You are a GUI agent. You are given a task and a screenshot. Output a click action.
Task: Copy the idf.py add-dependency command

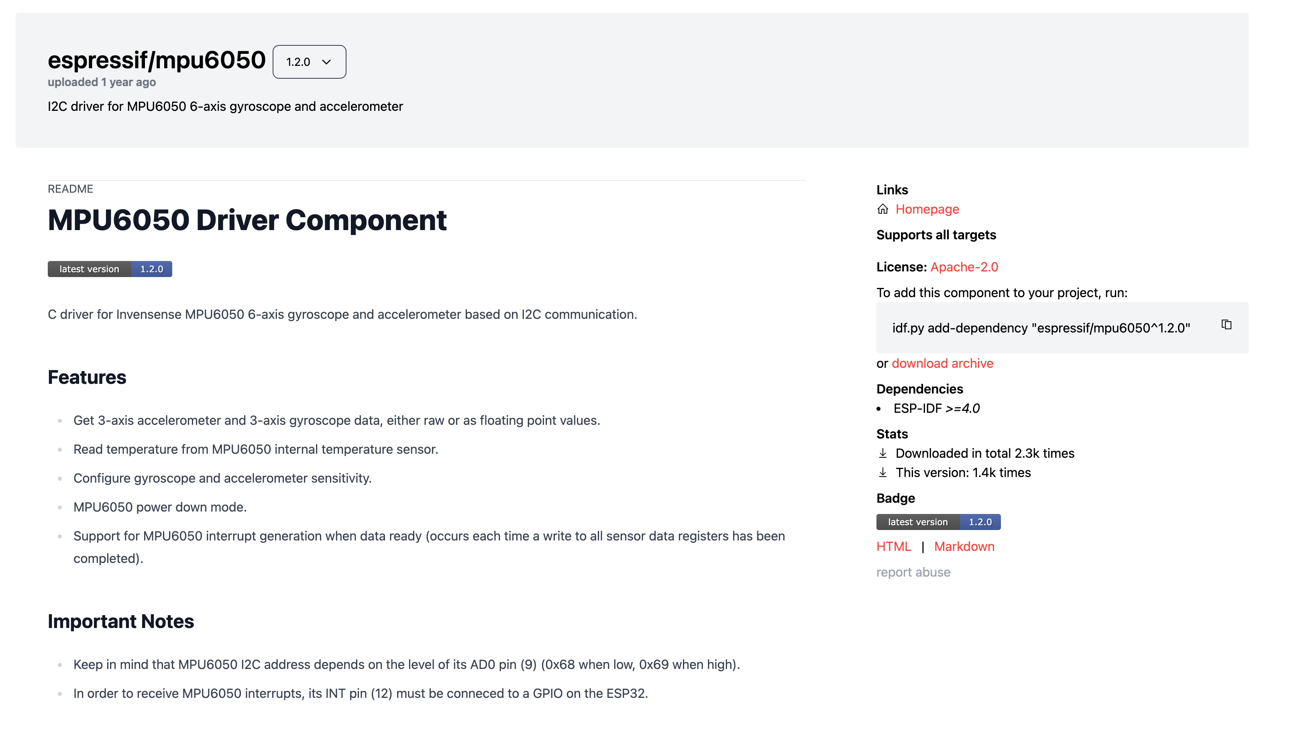(1226, 325)
